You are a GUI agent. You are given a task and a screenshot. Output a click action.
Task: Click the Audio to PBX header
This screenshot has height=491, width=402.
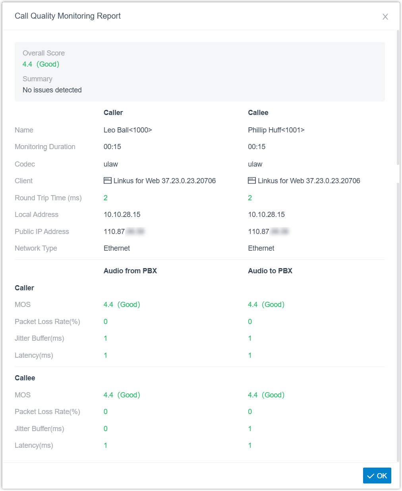pos(270,271)
